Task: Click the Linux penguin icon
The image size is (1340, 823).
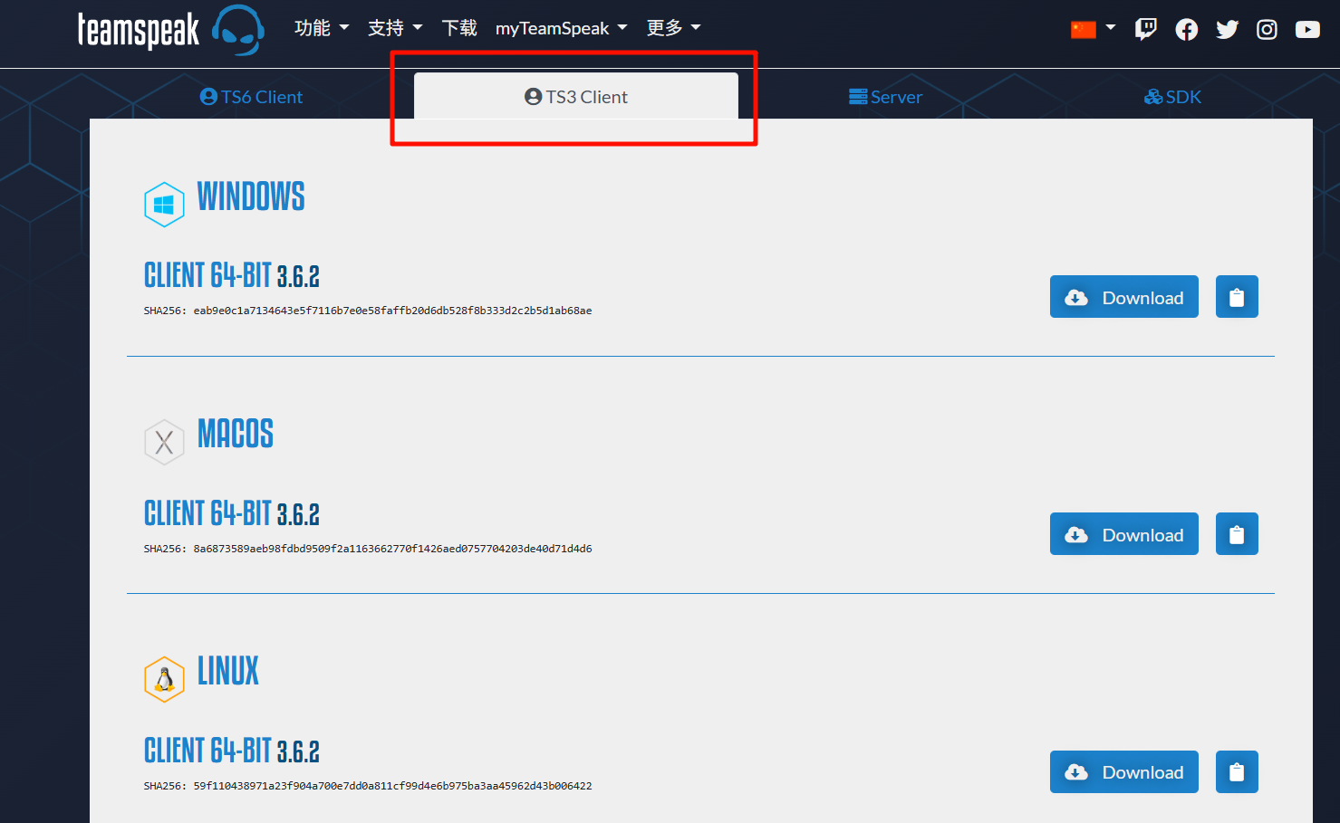Action: pos(164,679)
